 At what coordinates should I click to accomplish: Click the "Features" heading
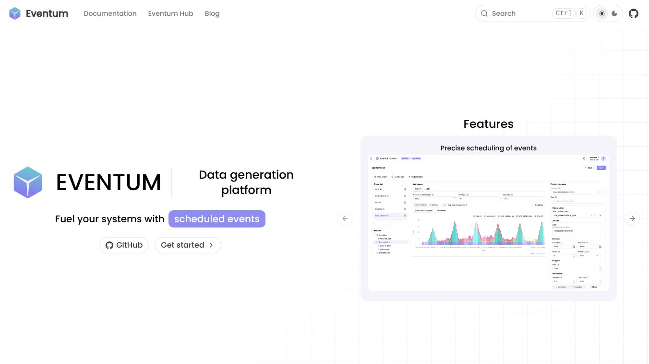[x=488, y=124]
